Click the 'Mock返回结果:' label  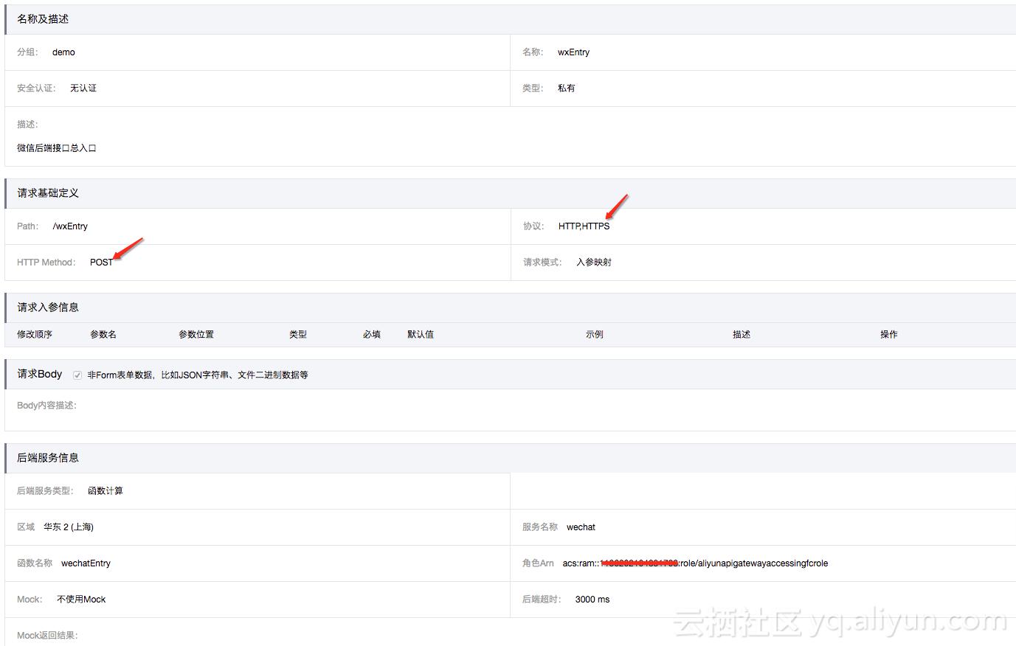47,636
